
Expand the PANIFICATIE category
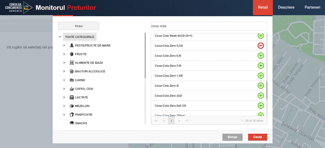pos(64,115)
